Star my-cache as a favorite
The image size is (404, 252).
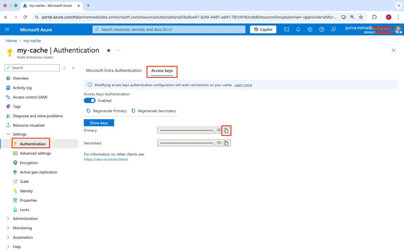108,50
